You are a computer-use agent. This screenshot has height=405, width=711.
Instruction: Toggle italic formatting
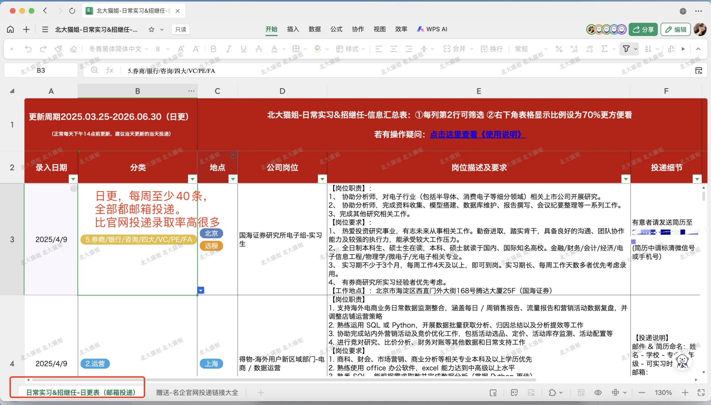[x=228, y=49]
